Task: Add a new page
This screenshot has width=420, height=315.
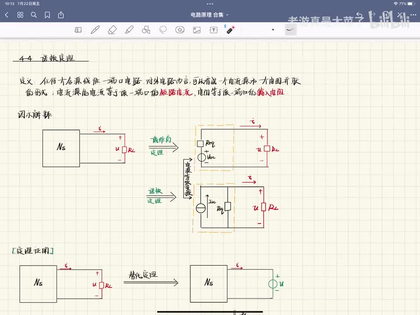Action: (386, 15)
